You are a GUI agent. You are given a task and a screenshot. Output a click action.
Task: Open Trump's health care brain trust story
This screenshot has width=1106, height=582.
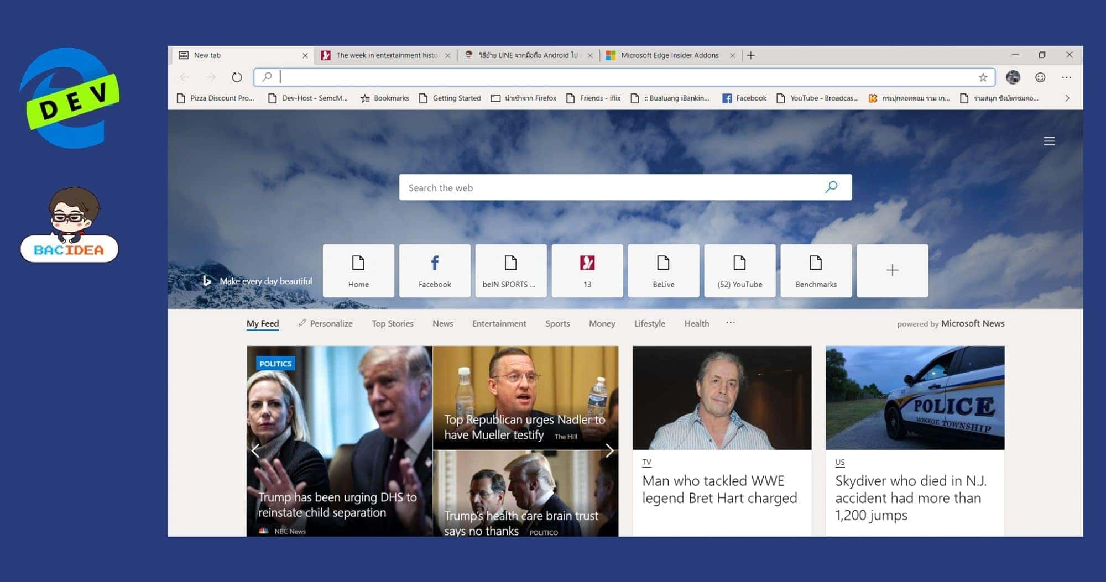point(525,494)
